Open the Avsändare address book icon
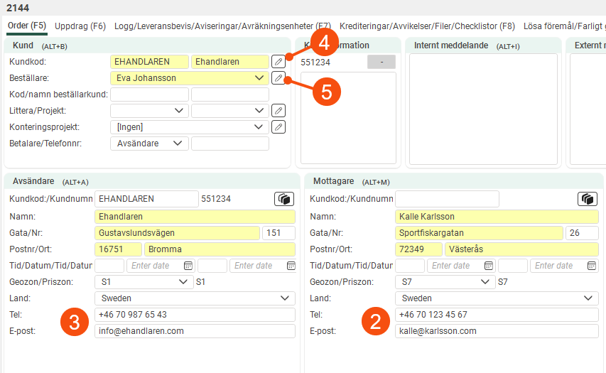The height and width of the screenshot is (373, 606). tap(284, 199)
